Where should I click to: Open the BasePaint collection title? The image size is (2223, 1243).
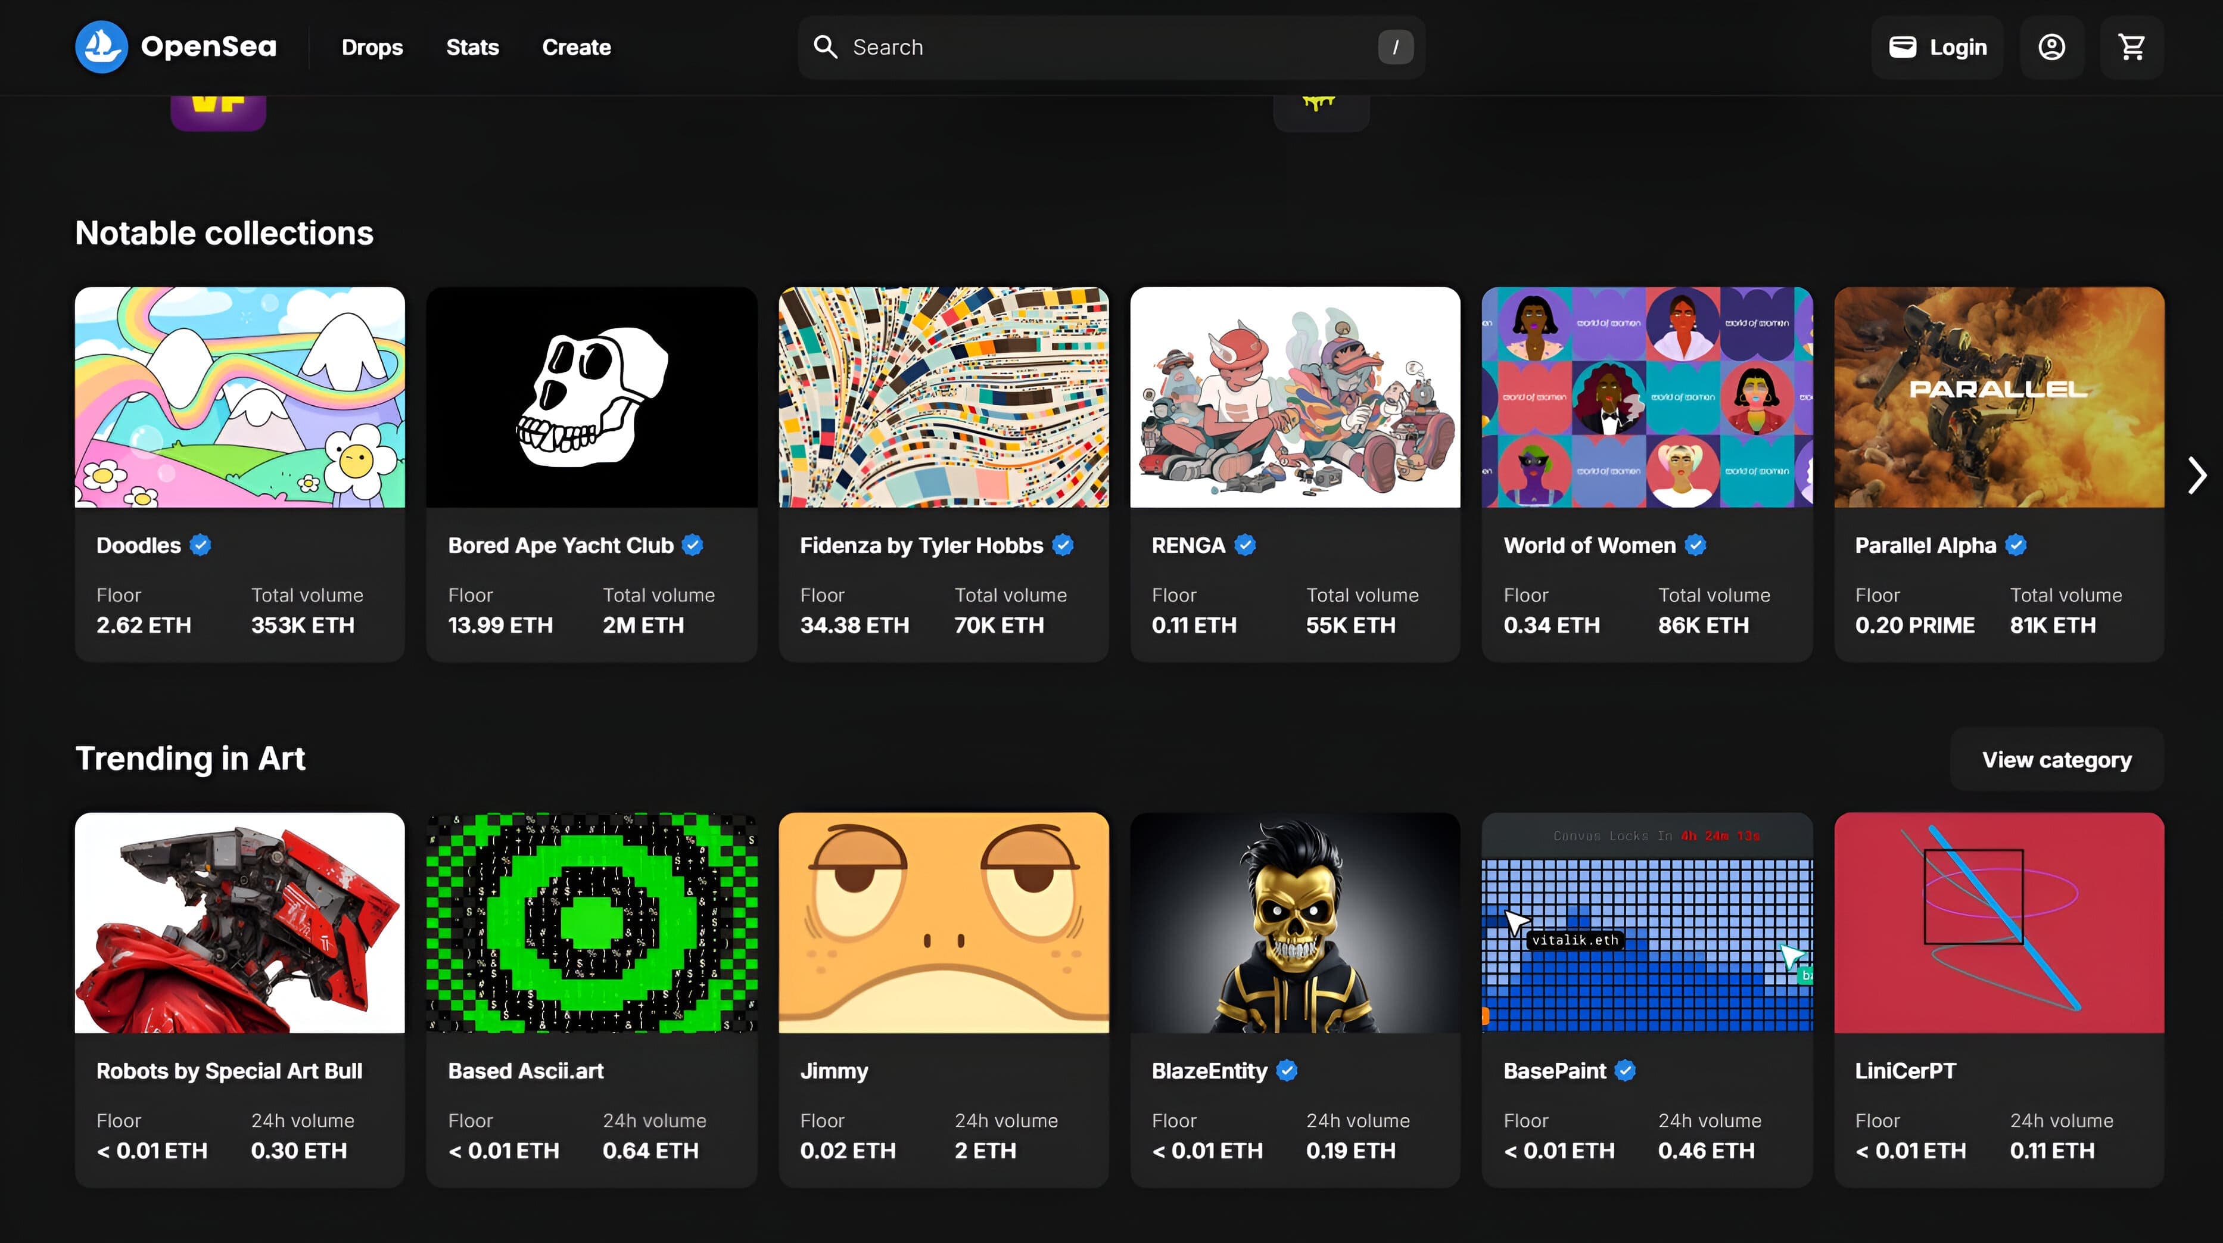[x=1554, y=1071]
